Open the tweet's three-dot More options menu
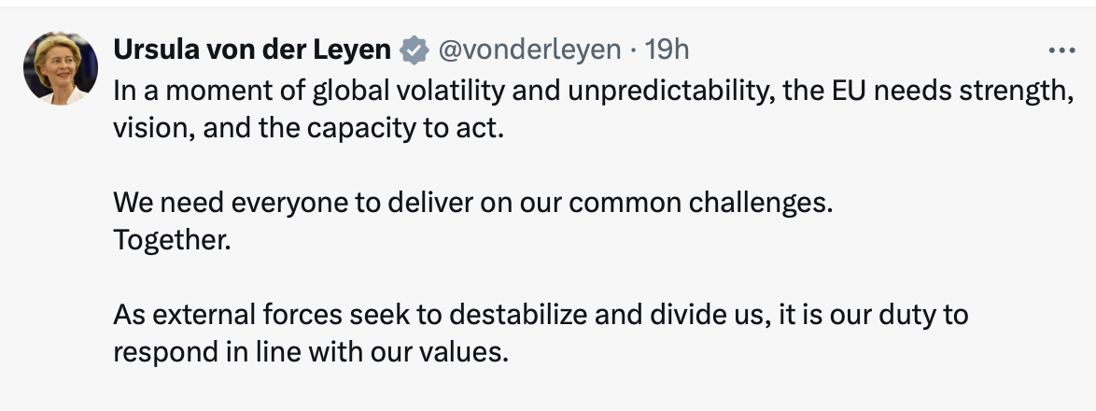The width and height of the screenshot is (1096, 411). (x=1061, y=50)
